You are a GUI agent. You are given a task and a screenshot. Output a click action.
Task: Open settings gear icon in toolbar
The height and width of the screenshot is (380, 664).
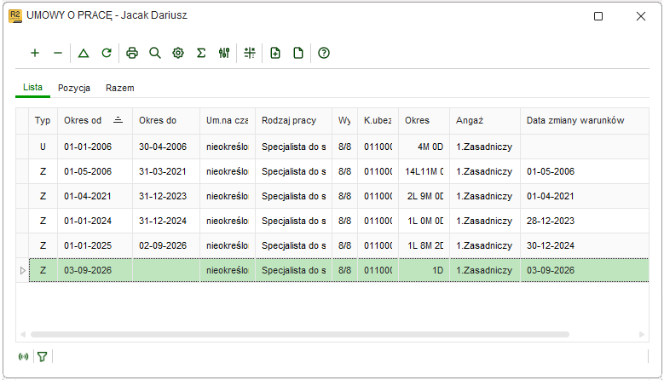coord(178,53)
